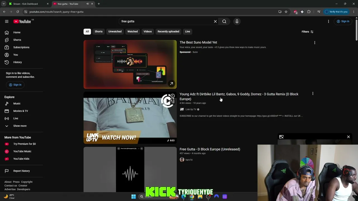Reload the page in the browser
The height and width of the screenshot is (201, 358).
18,12
